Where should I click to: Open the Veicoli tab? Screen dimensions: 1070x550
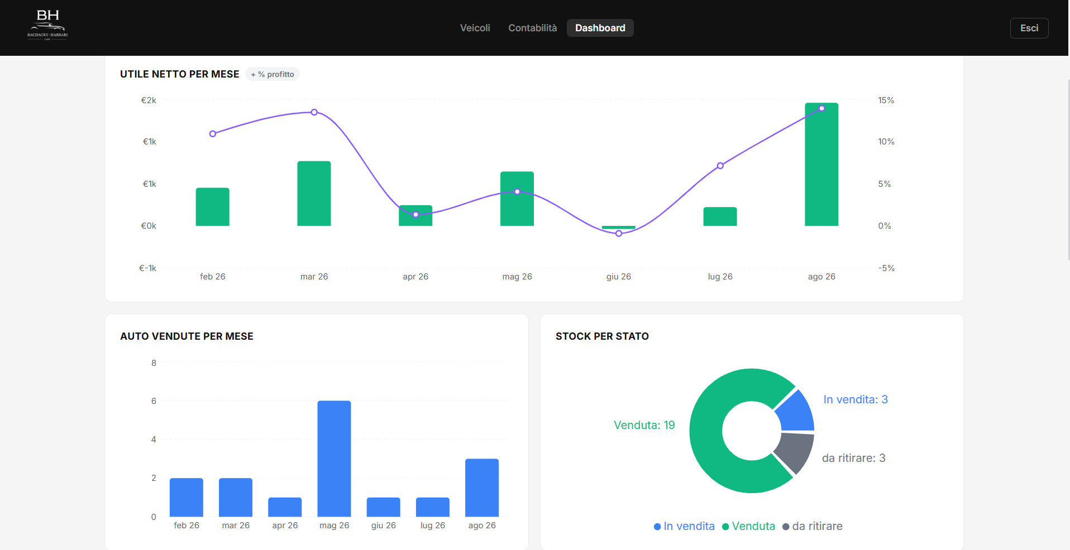475,28
